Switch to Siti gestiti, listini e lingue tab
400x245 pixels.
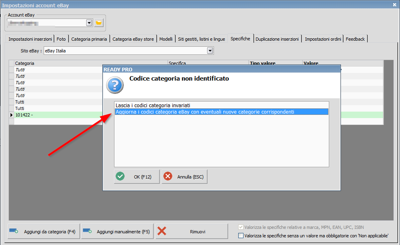click(x=201, y=39)
